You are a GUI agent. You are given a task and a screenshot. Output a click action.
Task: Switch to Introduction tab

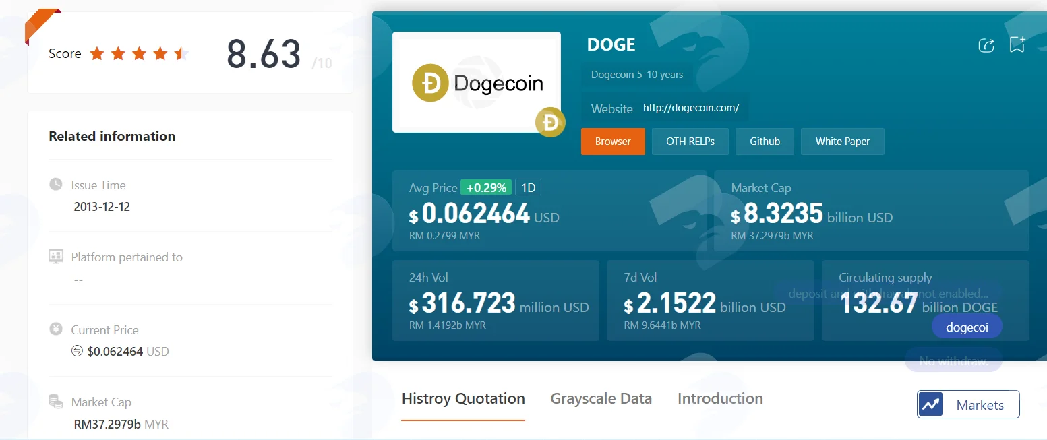pyautogui.click(x=720, y=398)
